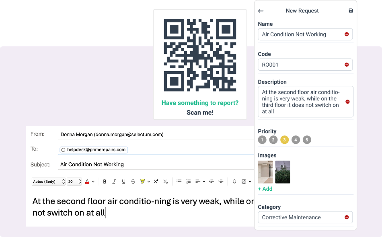Select the radio circle beside helpdesk@primerepairs.com
This screenshot has height=237, width=382.
point(63,150)
